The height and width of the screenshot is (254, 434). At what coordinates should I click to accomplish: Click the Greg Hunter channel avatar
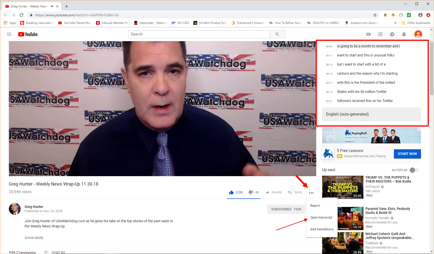point(15,209)
